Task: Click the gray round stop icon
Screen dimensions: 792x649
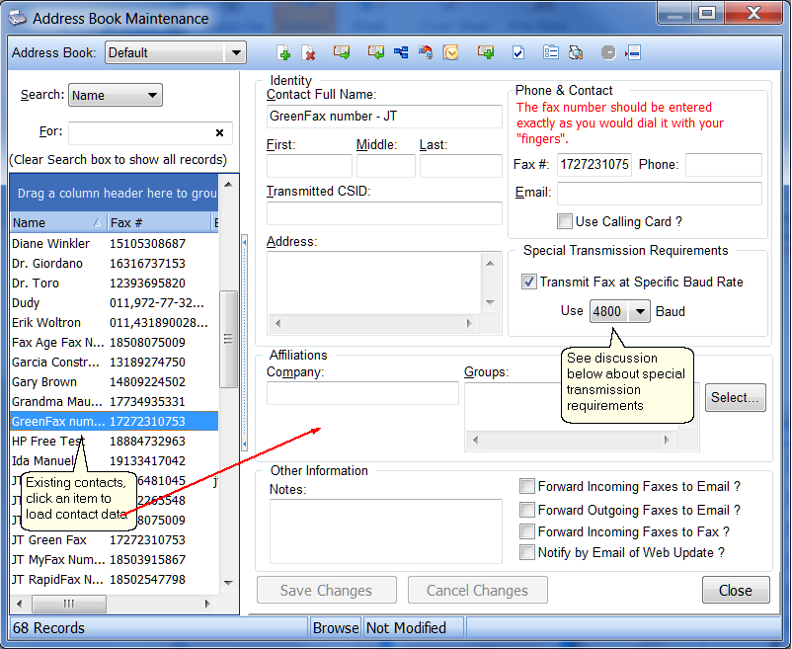Action: 608,53
